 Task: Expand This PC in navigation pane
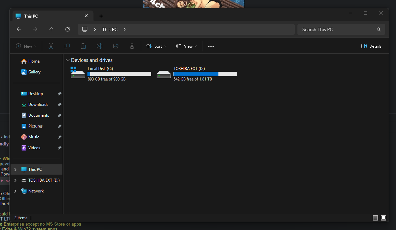(16, 169)
